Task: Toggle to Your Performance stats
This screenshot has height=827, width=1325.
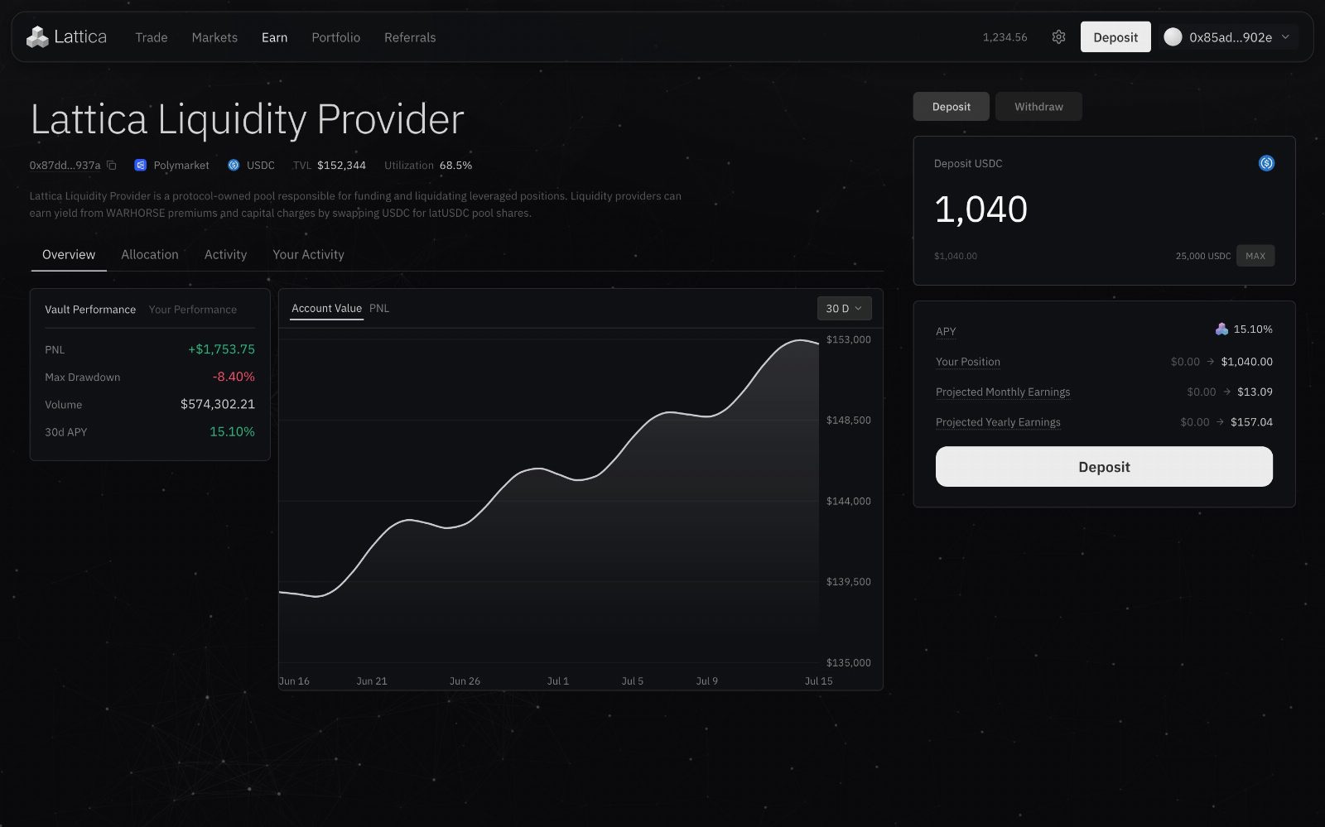Action: [193, 310]
